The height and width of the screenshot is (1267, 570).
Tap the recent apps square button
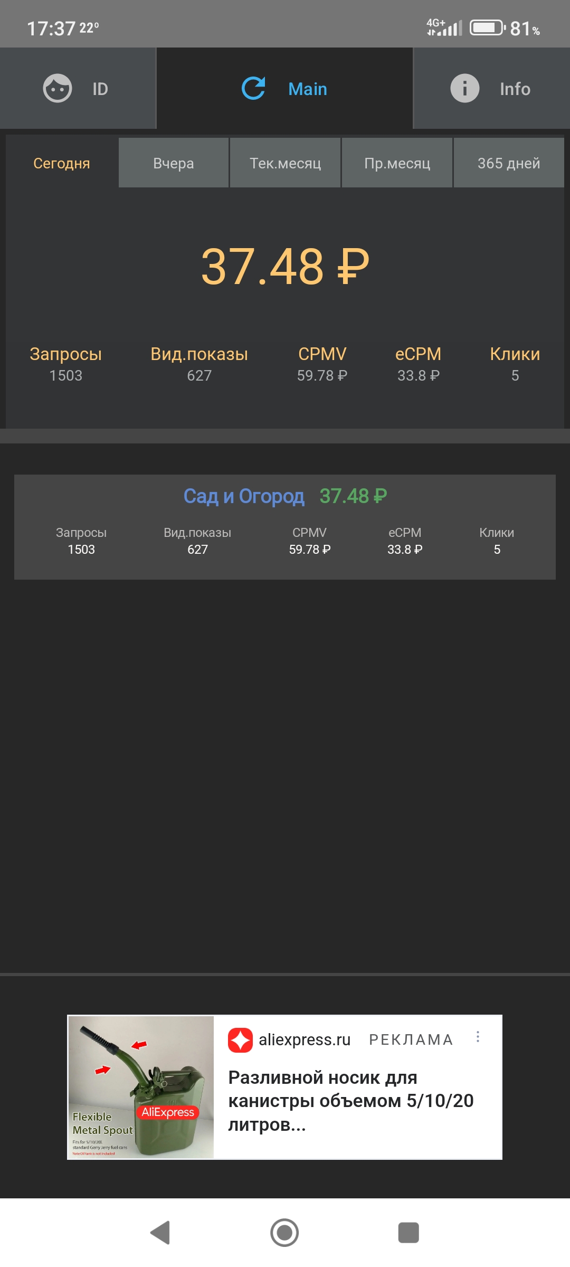408,1233
